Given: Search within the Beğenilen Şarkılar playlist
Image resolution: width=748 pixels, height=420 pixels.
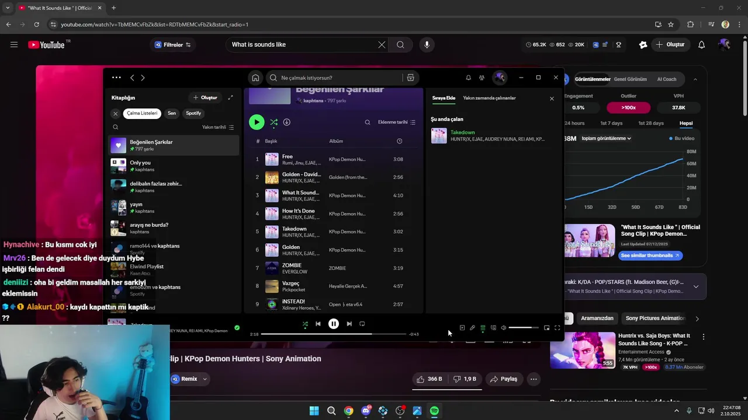Looking at the screenshot, I should [x=368, y=123].
